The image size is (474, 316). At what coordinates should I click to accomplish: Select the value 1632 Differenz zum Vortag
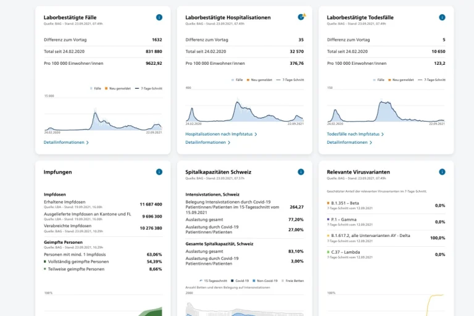[157, 39]
